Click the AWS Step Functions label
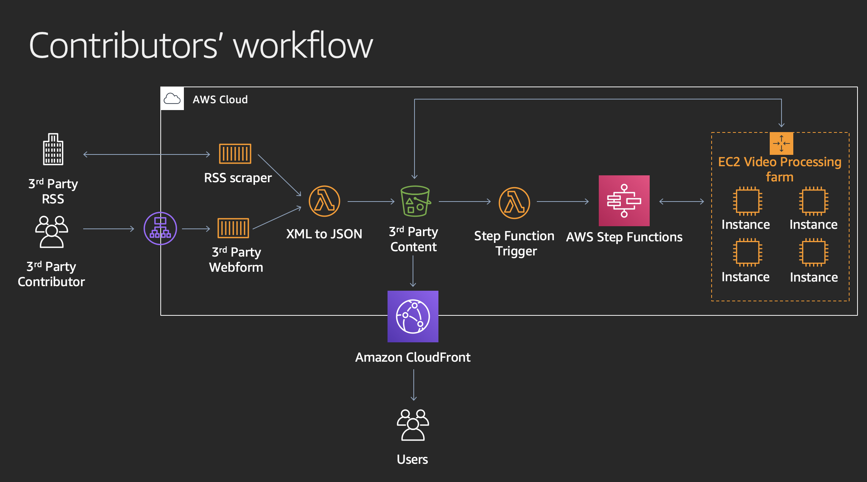Viewport: 867px width, 482px height. point(624,237)
